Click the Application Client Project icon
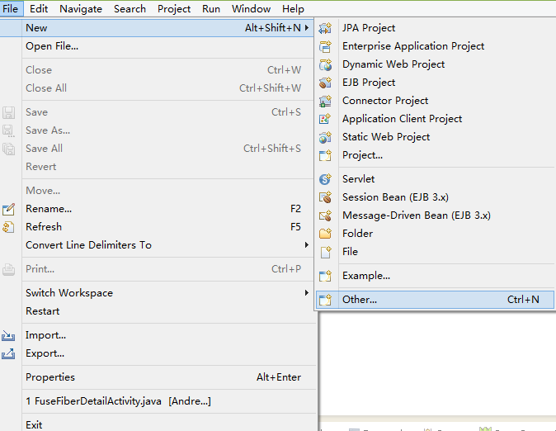Image resolution: width=556 pixels, height=431 pixels. click(x=325, y=119)
